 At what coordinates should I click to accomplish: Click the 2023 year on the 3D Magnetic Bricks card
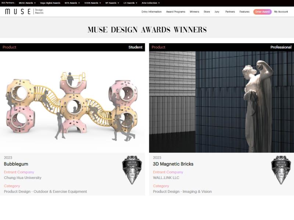coord(157,158)
